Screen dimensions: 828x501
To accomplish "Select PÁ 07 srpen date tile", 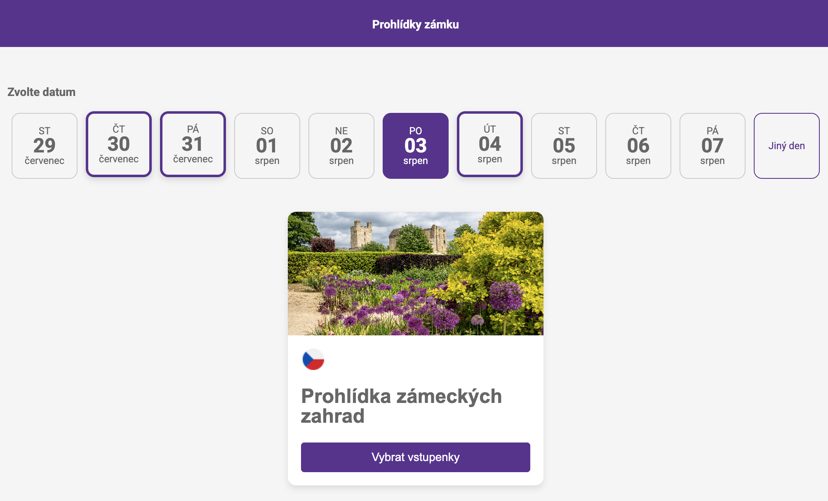I will click(x=713, y=146).
